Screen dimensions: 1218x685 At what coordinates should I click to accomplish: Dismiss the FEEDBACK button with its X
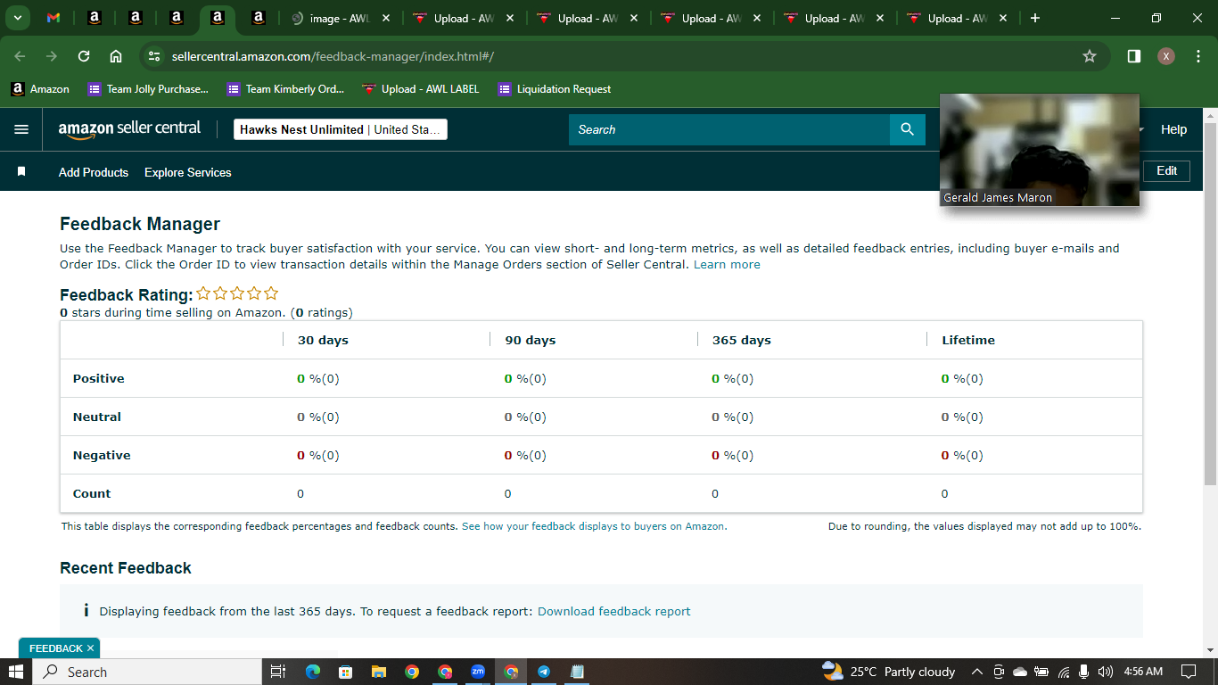pyautogui.click(x=91, y=648)
